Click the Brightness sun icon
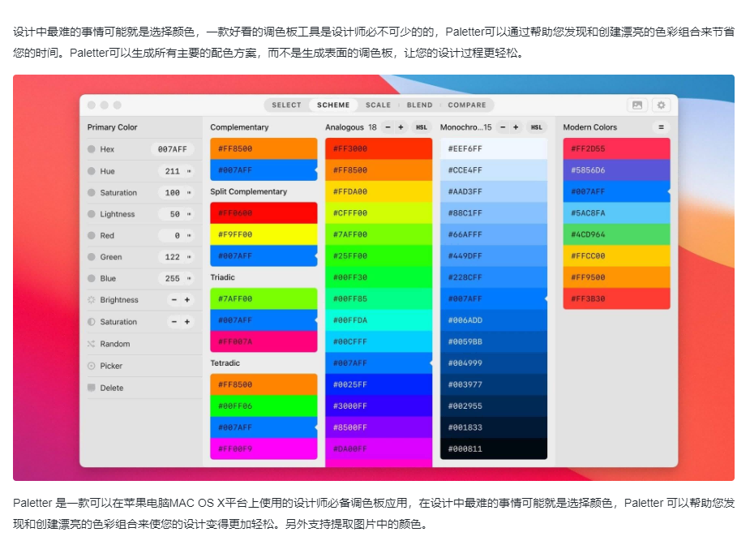The height and width of the screenshot is (545, 750). (x=92, y=300)
